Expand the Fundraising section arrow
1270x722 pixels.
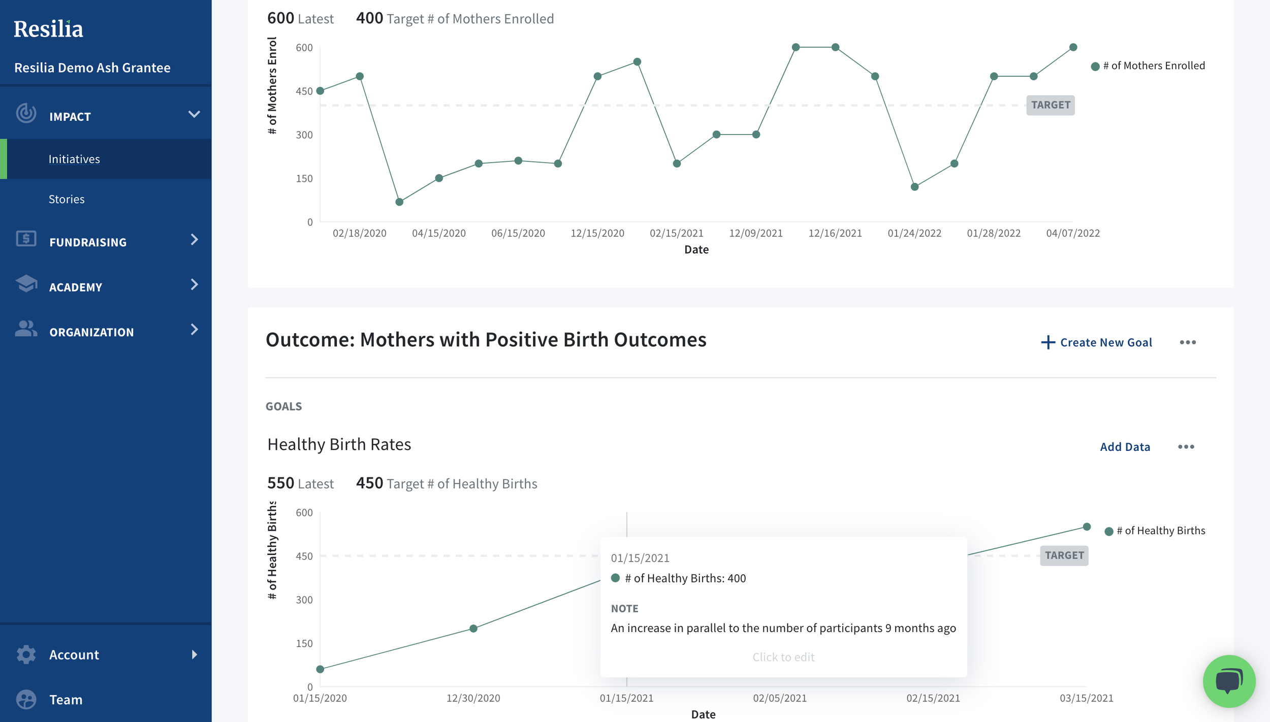194,240
